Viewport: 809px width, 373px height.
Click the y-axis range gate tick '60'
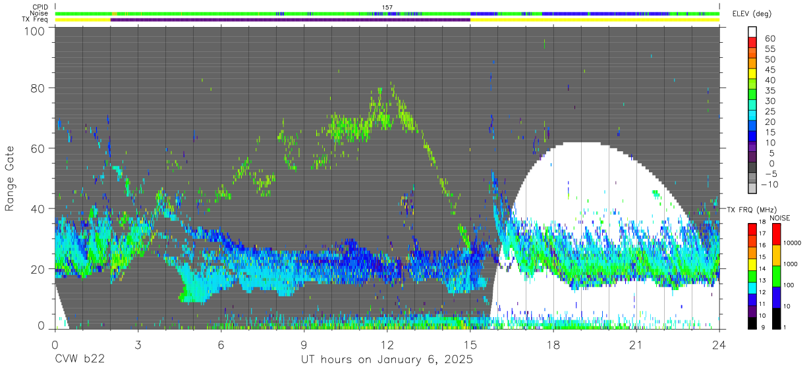tap(38, 149)
